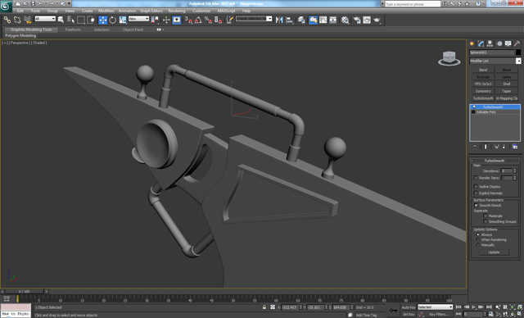The height and width of the screenshot is (318, 524).
Task: Click the Mirror tool icon
Action: 279,20
